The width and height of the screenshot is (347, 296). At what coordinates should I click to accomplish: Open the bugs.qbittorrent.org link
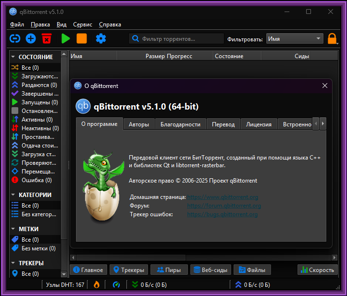click(222, 214)
